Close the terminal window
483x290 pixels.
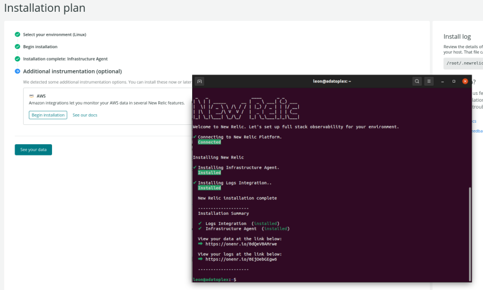tap(465, 81)
